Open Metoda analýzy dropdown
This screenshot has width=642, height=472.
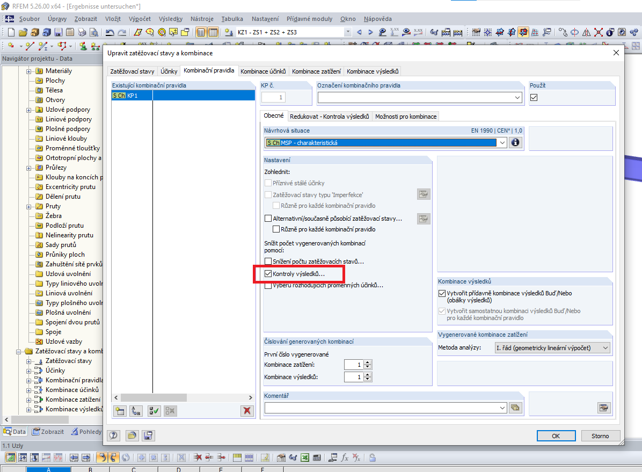tap(605, 348)
